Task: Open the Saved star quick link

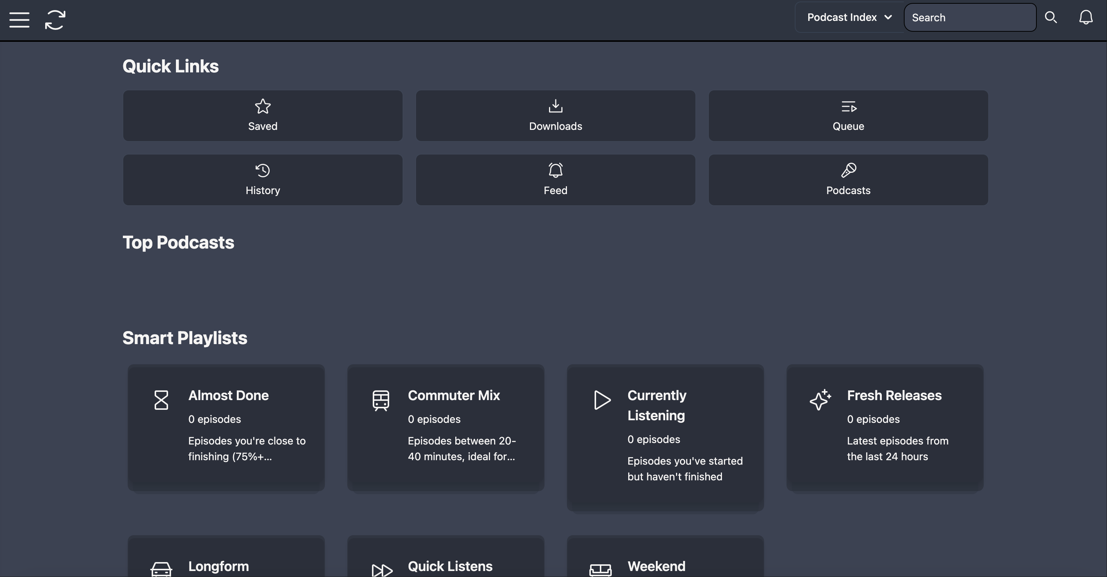Action: [x=263, y=115]
